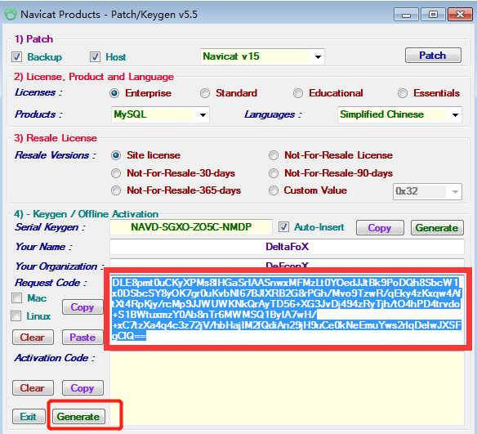Click the Navicat logo icon in title bar
Viewport: 477px width, 434px height.
pos(11,14)
